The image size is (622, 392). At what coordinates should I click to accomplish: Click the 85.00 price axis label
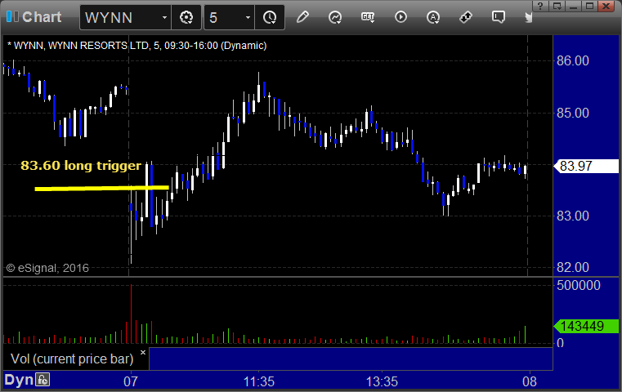(x=573, y=113)
